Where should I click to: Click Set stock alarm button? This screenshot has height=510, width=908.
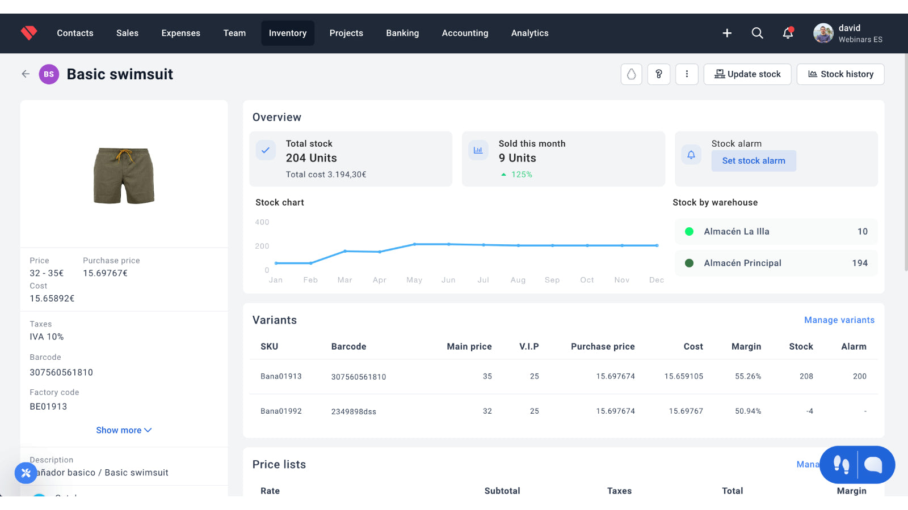pyautogui.click(x=753, y=161)
